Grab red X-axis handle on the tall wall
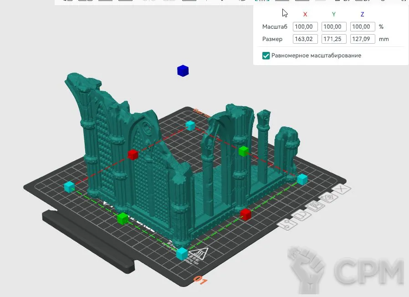The width and height of the screenshot is (409, 297). click(x=133, y=154)
